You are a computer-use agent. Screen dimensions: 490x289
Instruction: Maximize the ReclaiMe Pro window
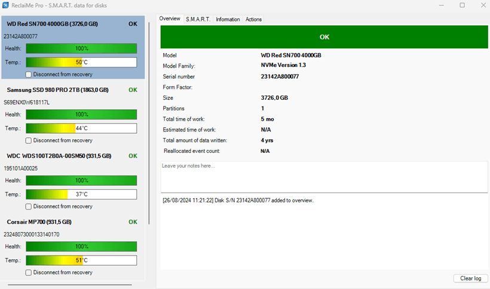pos(462,5)
